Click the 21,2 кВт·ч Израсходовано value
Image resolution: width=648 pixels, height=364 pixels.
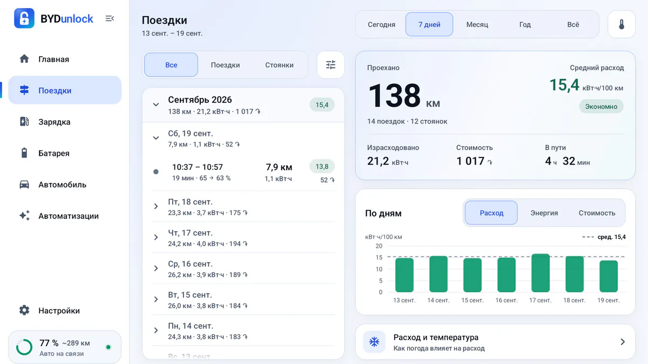[x=388, y=161]
